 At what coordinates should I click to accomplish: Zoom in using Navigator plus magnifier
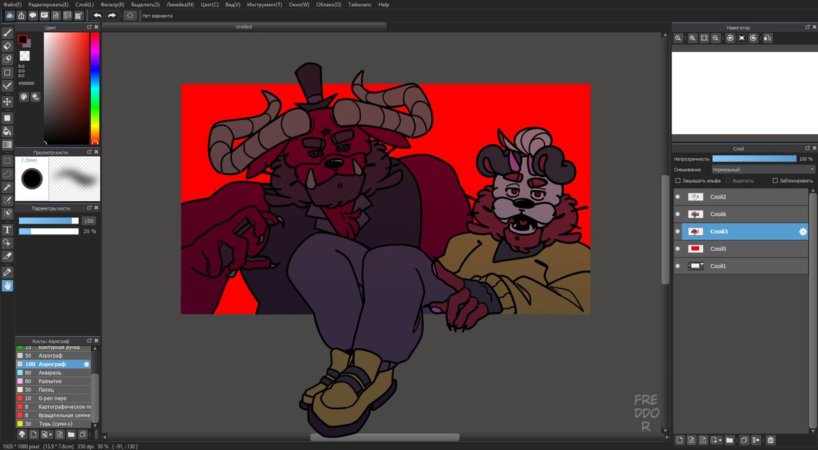692,38
